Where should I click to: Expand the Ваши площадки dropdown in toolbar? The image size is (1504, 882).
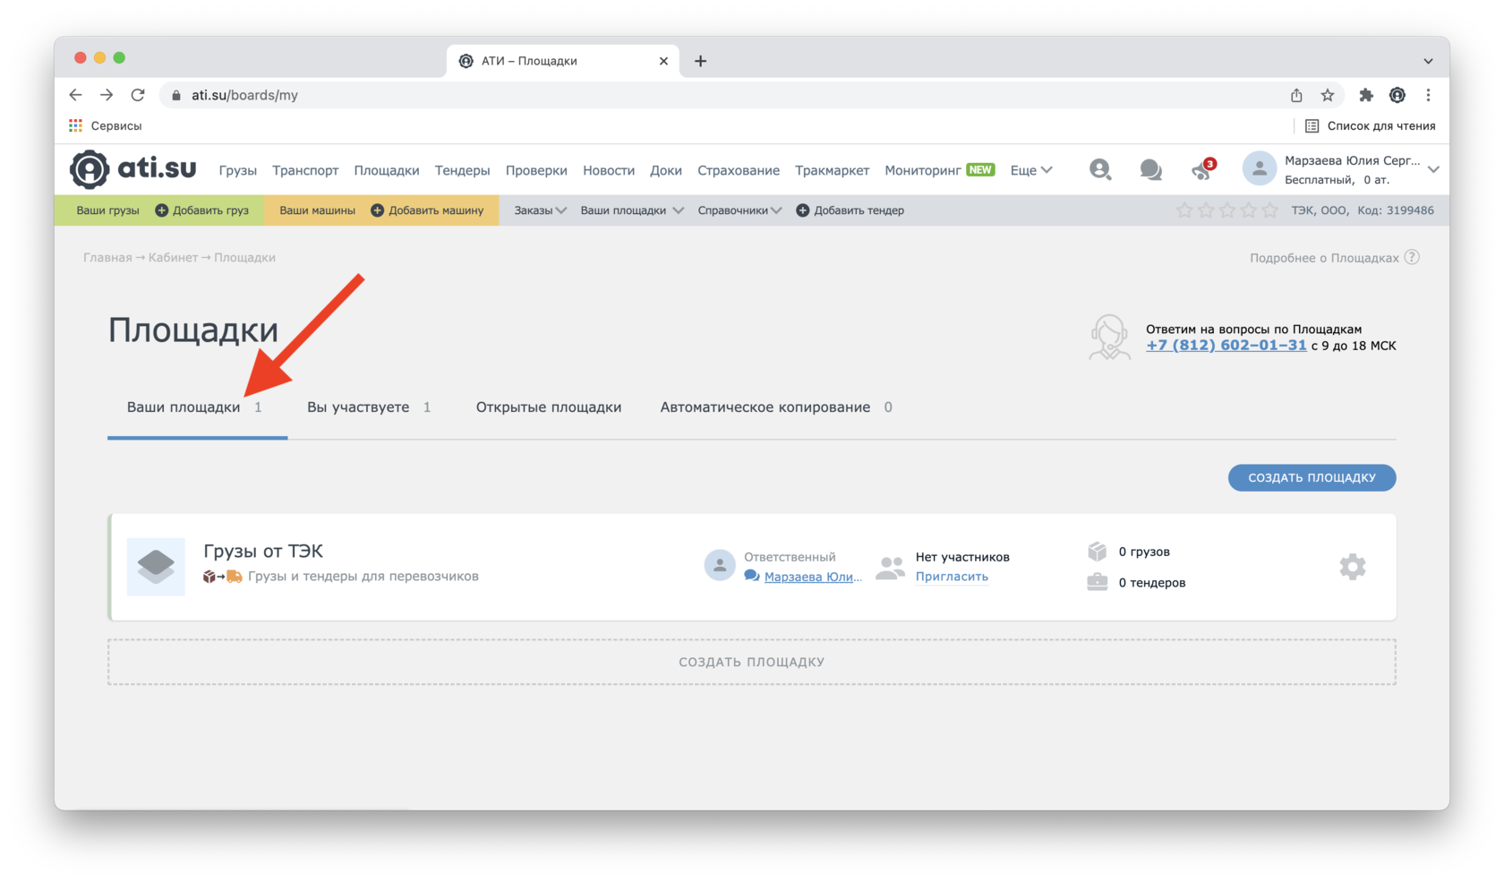click(x=632, y=210)
